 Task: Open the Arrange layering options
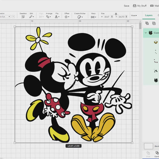48,17
